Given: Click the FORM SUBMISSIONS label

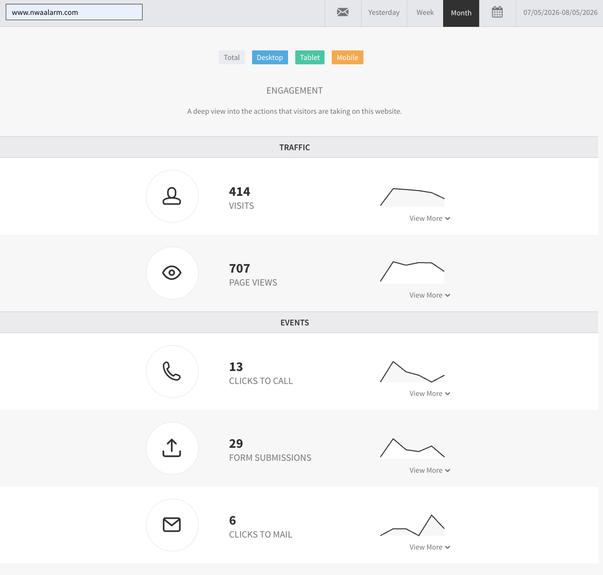Looking at the screenshot, I should point(270,458).
